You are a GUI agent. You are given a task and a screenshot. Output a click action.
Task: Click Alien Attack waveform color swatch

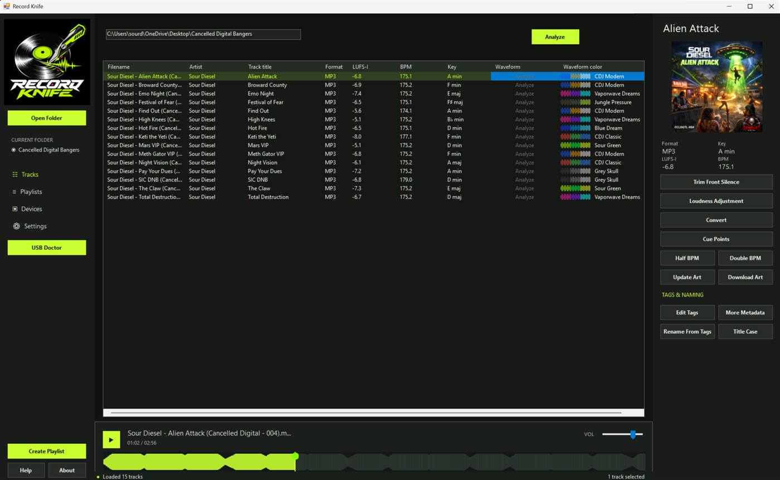pos(576,76)
